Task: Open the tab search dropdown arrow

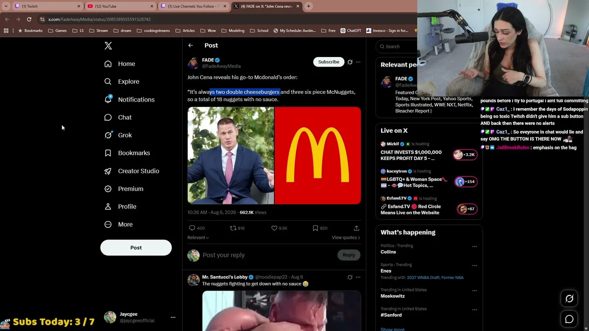Action: 6,6
